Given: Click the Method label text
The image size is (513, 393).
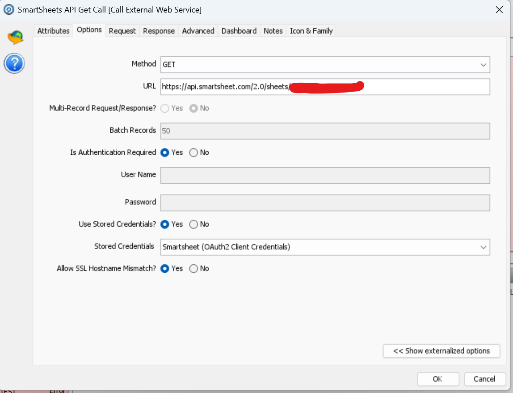Looking at the screenshot, I should [143, 64].
